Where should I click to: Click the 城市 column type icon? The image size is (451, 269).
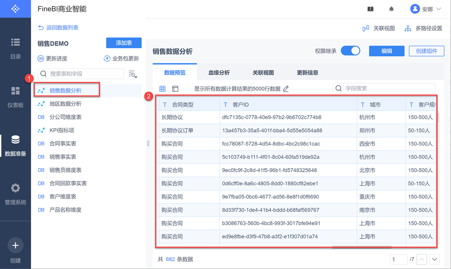click(x=363, y=105)
